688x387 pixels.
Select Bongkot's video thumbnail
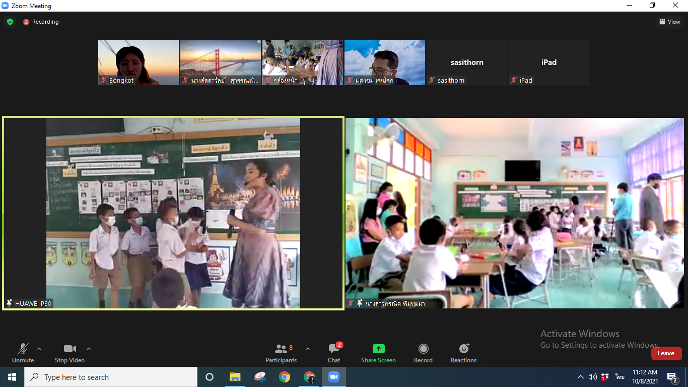(139, 62)
